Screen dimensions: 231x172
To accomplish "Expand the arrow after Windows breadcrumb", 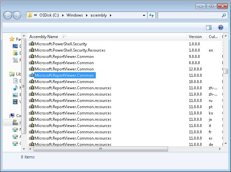I will 87,15.
